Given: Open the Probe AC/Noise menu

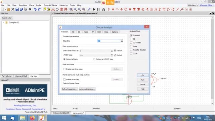Looking at the screenshot, I should [50, 5].
